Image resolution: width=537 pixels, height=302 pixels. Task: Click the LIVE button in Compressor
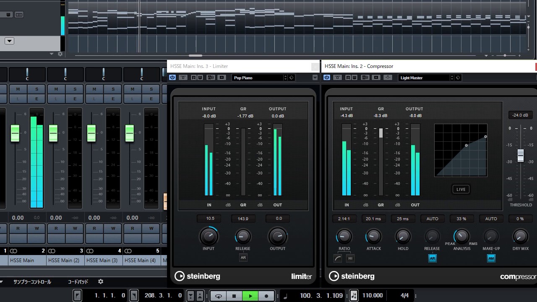(461, 189)
